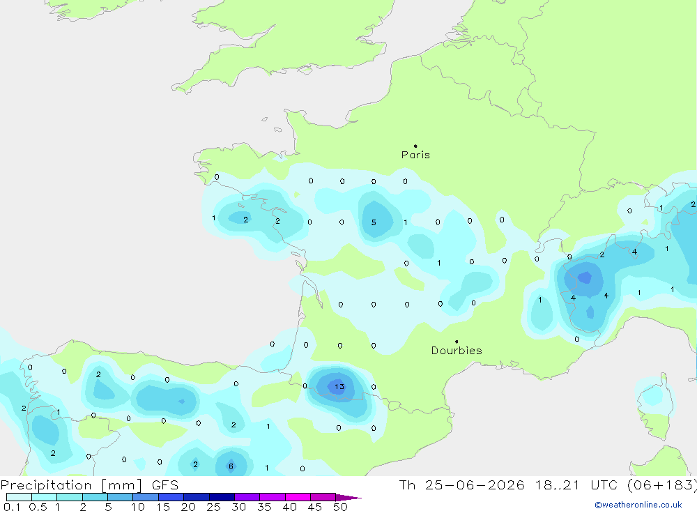This screenshot has height=511, width=697.
Task: Pick the 30–35 mm purple legend swatch
Action: (247, 497)
